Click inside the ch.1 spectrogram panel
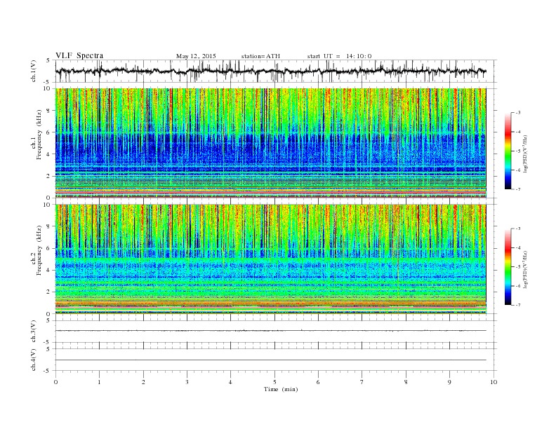The width and height of the screenshot is (556, 429). (x=270, y=143)
